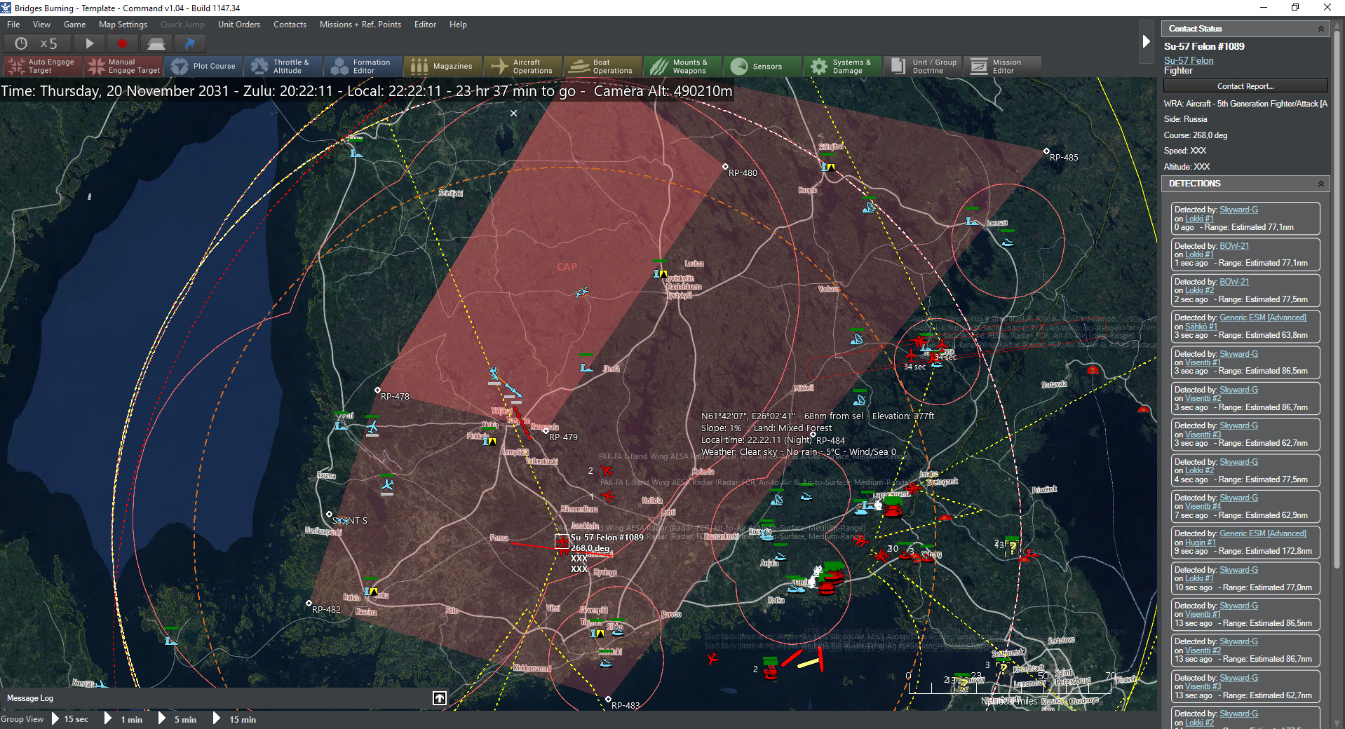Screen dimensions: 1345x729
Task: Open the Aircraft Operations panel
Action: [522, 67]
